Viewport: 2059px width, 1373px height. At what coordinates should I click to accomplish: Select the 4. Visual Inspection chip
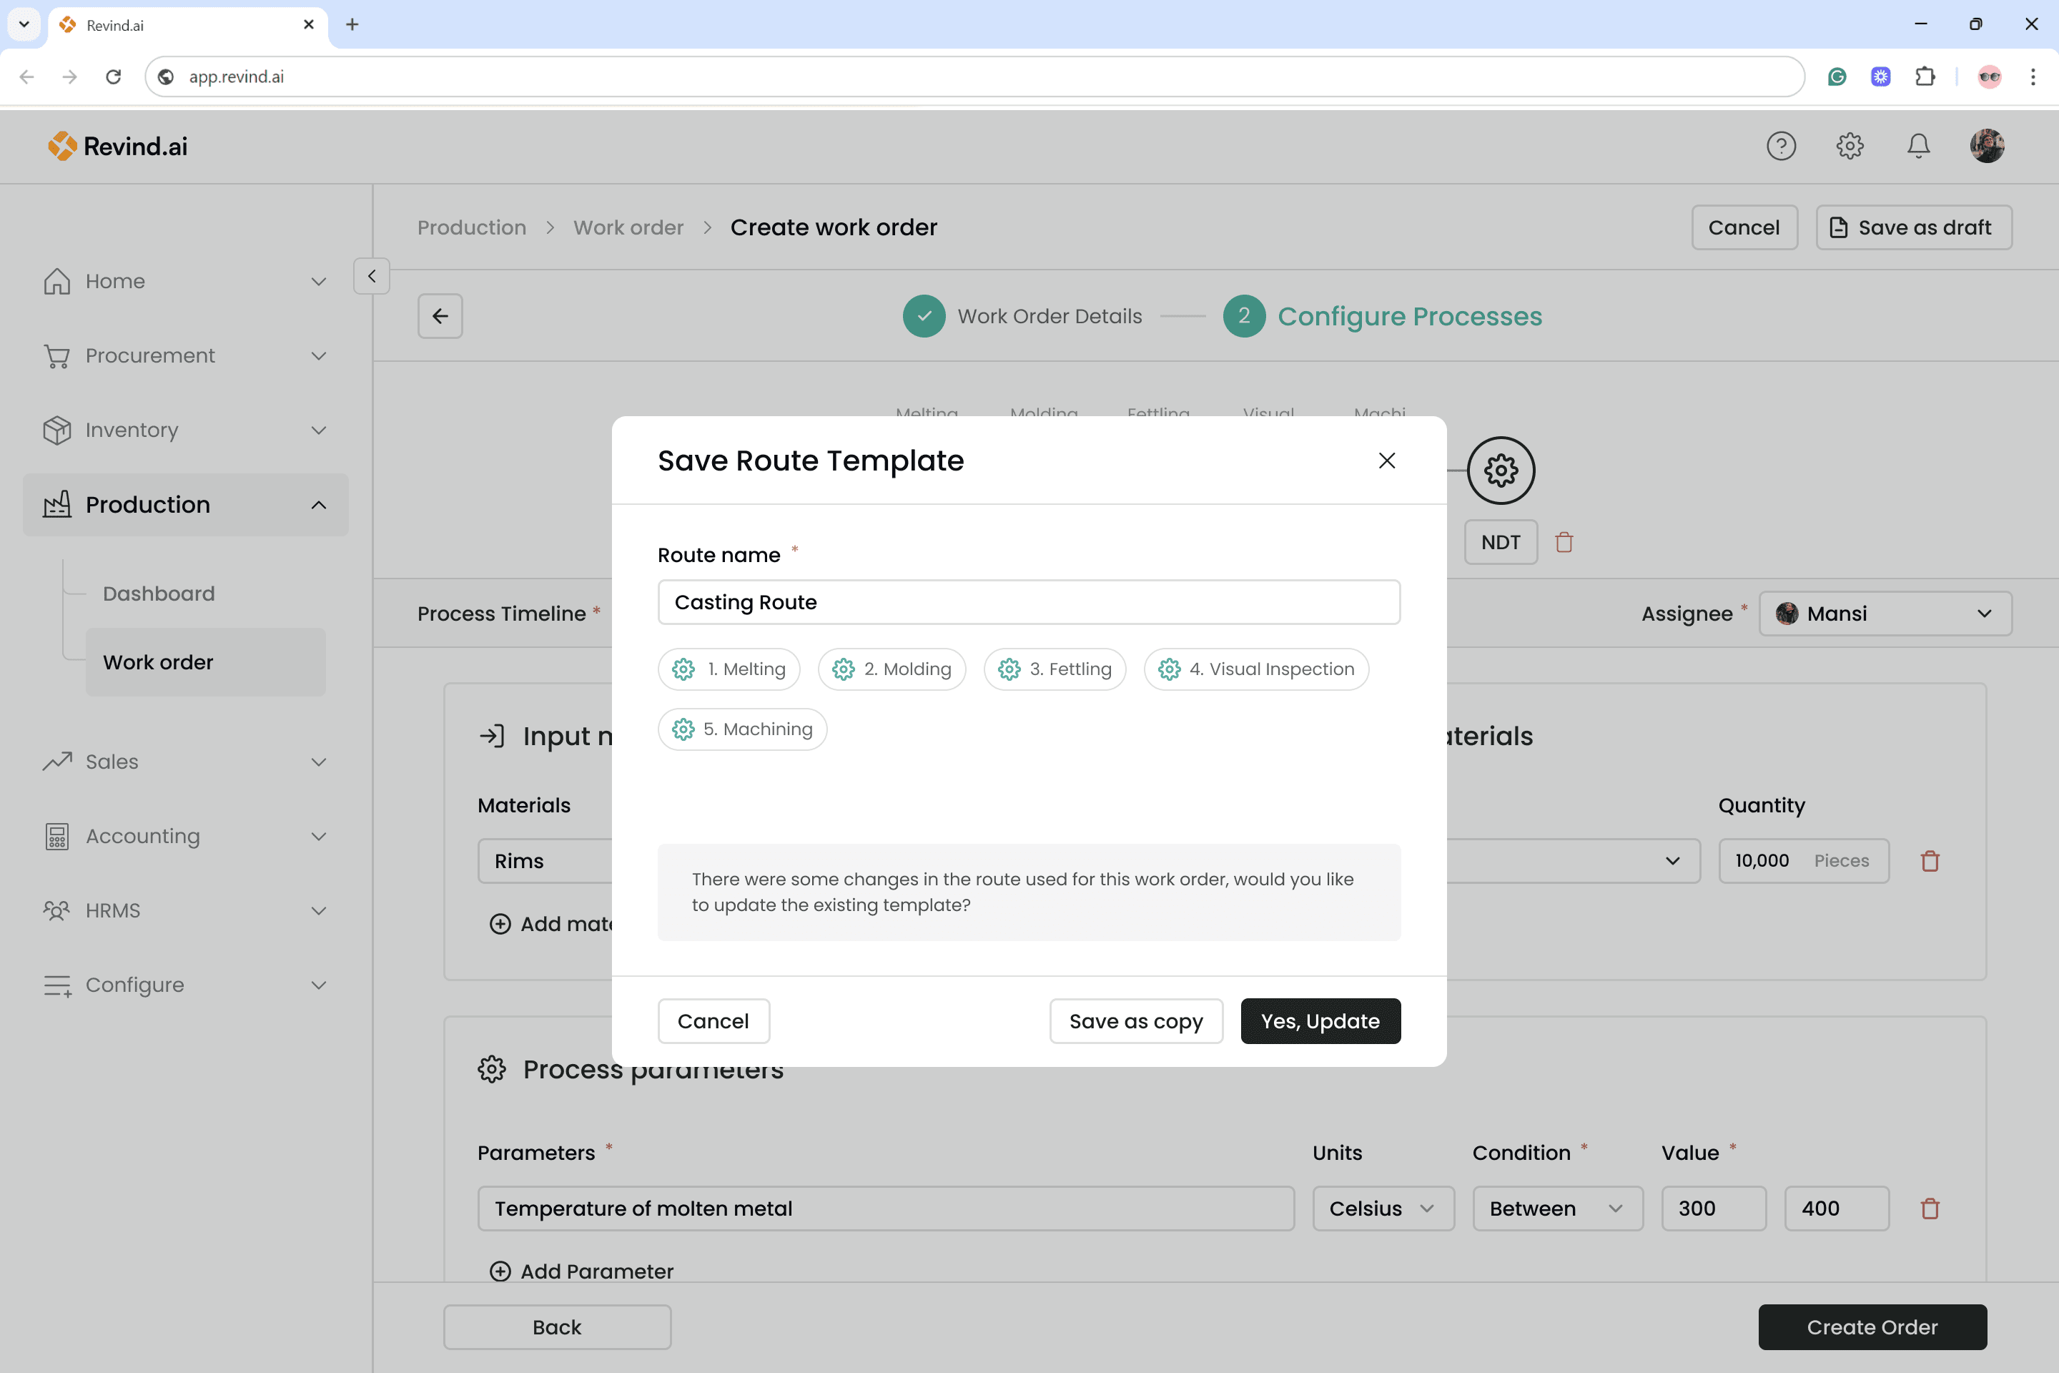point(1255,669)
